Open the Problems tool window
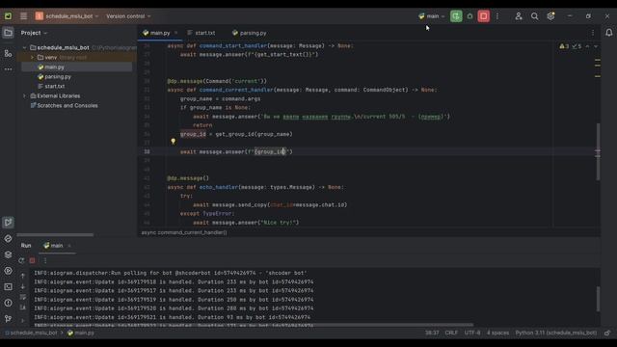617x347 pixels. pos(8,303)
